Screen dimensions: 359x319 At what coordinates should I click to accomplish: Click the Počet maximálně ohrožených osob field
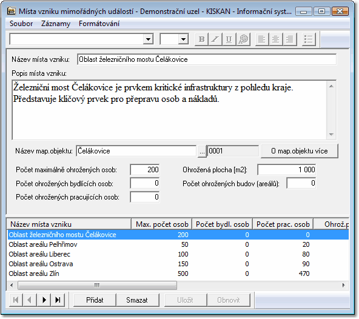(x=145, y=170)
